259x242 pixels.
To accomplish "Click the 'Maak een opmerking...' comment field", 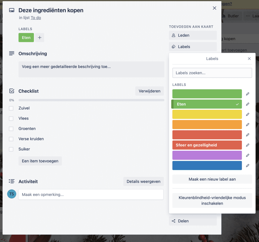I will [x=91, y=195].
